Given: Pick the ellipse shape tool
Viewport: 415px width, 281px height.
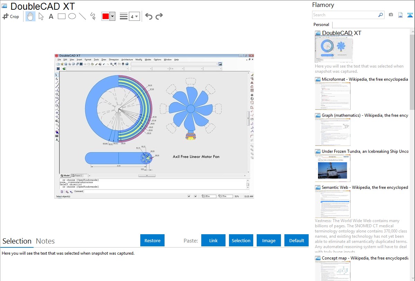Looking at the screenshot, I should click(72, 16).
